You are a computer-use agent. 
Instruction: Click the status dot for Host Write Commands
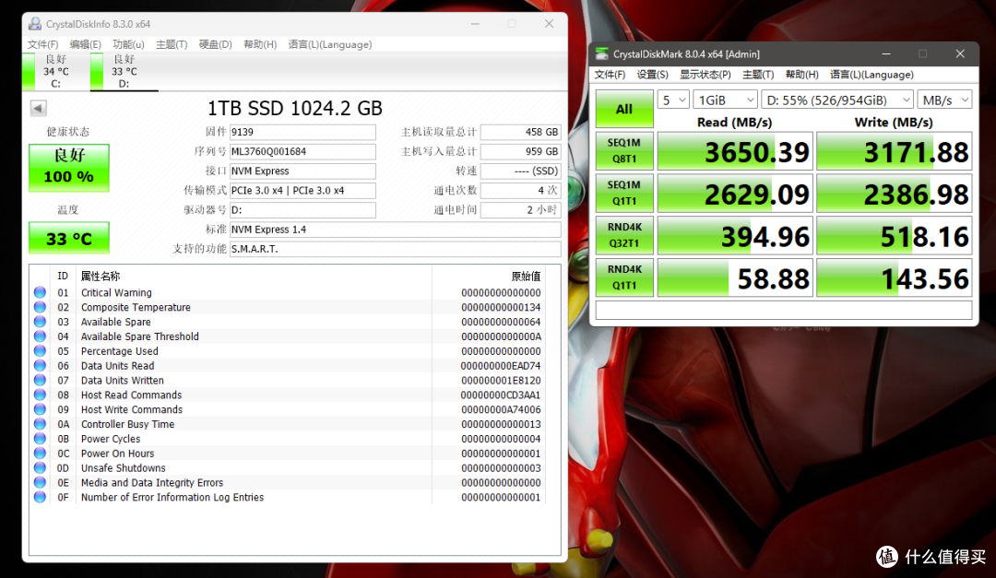pos(40,409)
